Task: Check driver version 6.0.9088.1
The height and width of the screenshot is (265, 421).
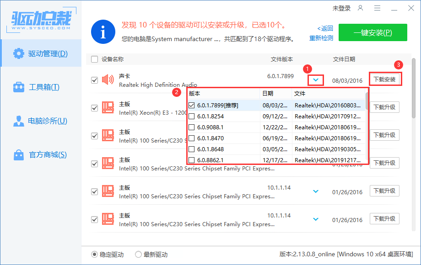Action: point(191,127)
